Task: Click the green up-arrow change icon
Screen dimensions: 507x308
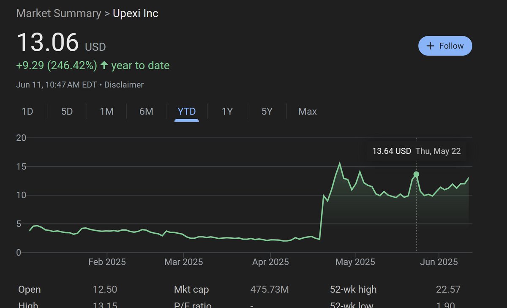Action: point(104,65)
